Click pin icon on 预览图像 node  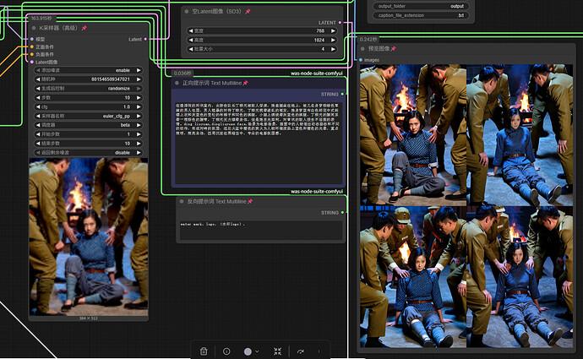394,49
